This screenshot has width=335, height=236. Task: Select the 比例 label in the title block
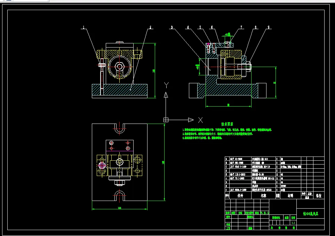[x=293, y=218]
